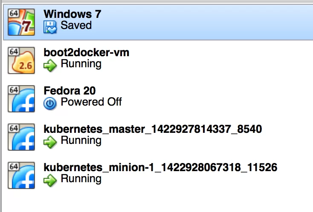Click the green Running arrow for kubernetes_master

[50, 142]
